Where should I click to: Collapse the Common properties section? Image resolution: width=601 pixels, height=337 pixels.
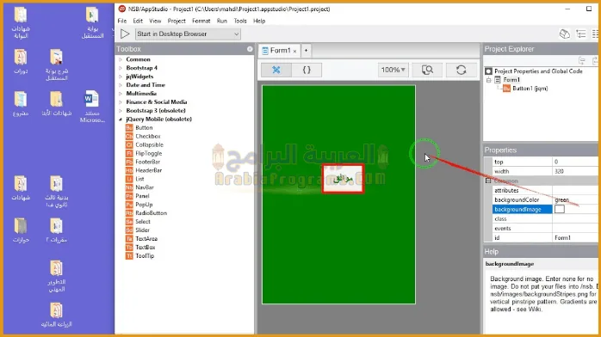click(488, 181)
